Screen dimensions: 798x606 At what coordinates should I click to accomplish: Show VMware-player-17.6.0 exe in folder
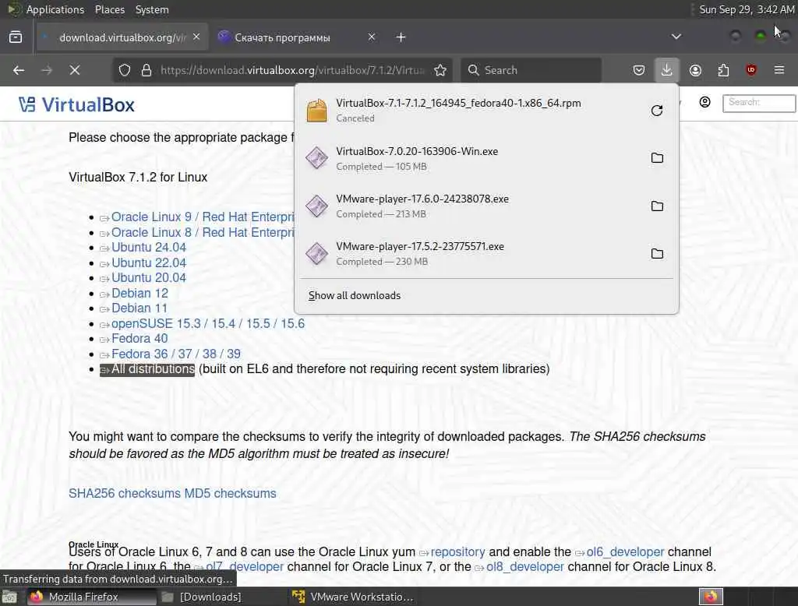click(657, 206)
